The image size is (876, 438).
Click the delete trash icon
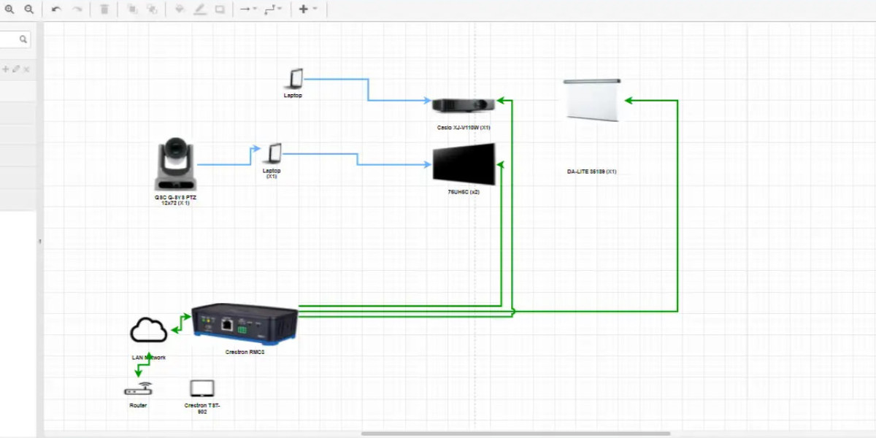tap(104, 9)
